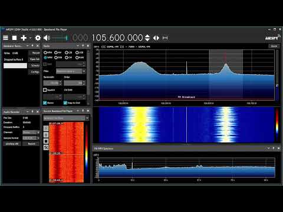This screenshot has width=283, height=212.
Task: Open the source selection dropdown (Baseband File Player)
Action: click(x=66, y=118)
